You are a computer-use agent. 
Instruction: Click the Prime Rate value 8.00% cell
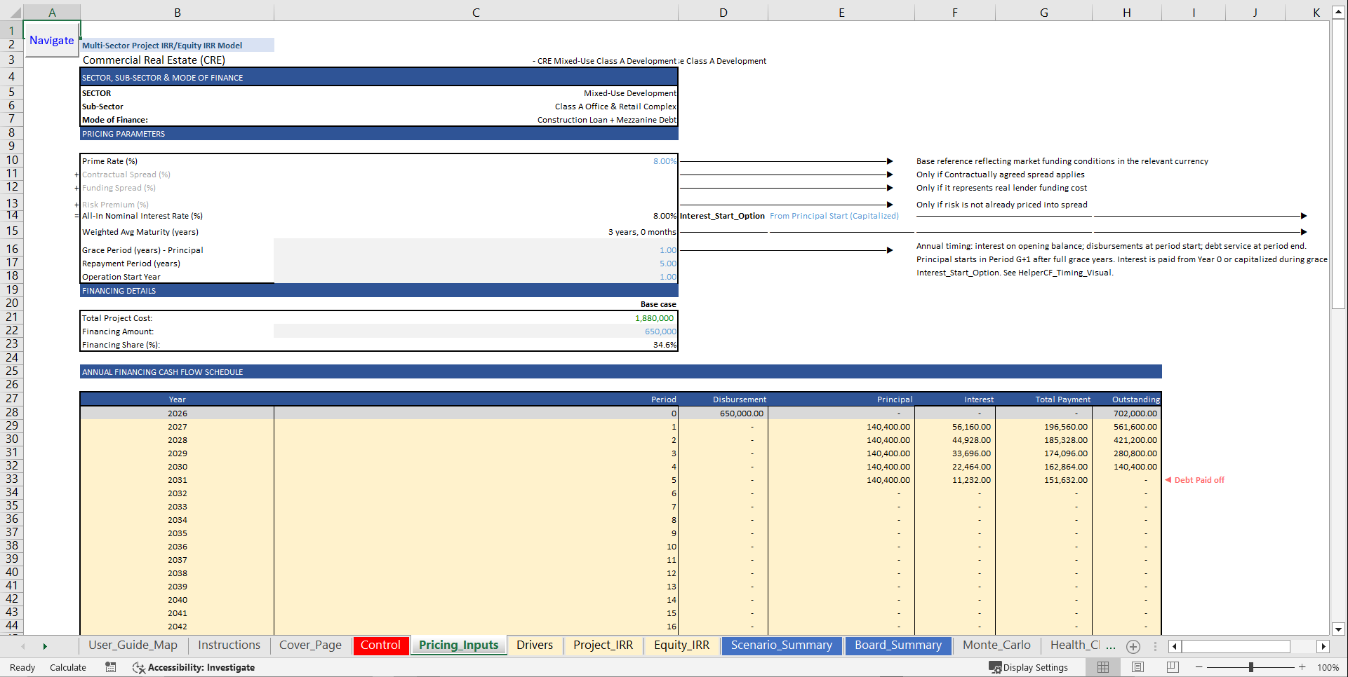(476, 161)
